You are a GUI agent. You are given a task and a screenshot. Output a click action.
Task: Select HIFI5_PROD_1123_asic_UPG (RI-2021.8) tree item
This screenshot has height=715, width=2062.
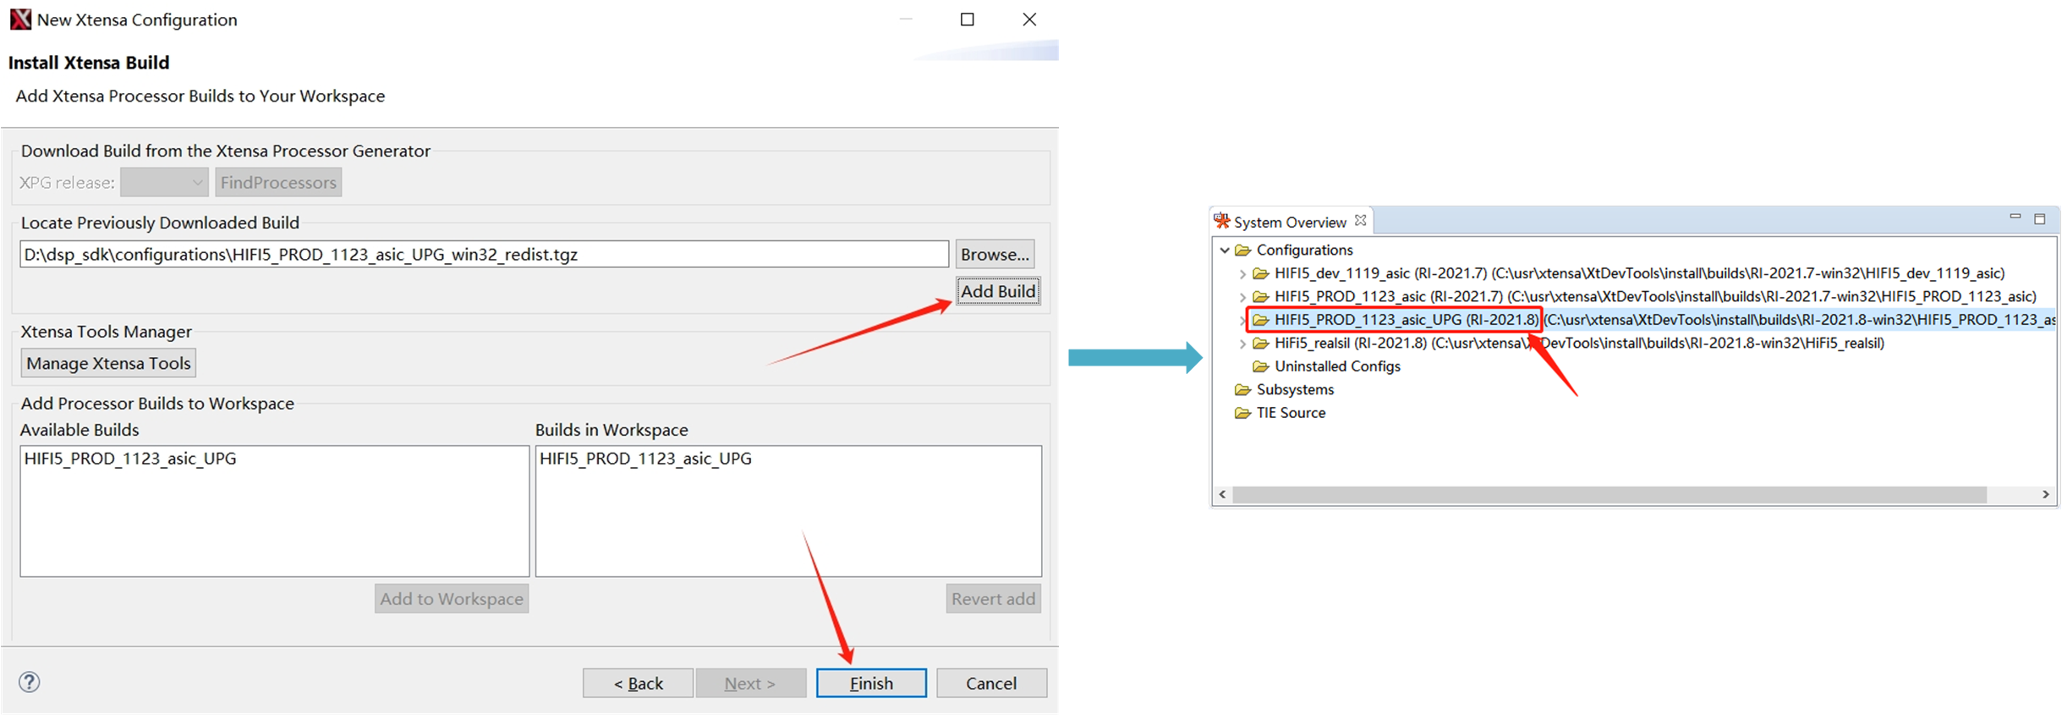click(1405, 320)
